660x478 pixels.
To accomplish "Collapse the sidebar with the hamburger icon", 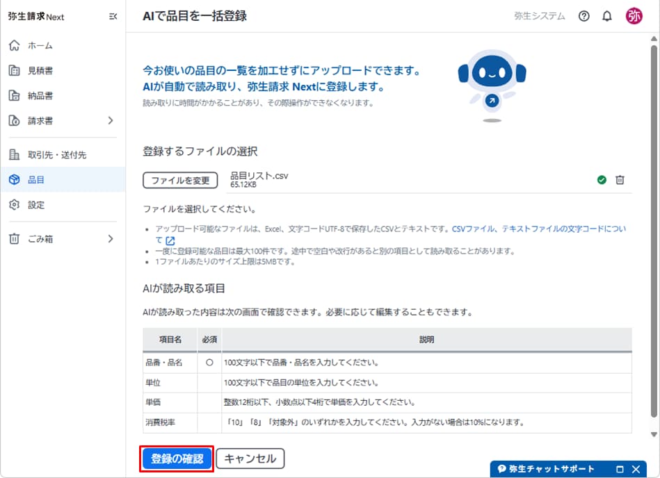I will (x=113, y=17).
